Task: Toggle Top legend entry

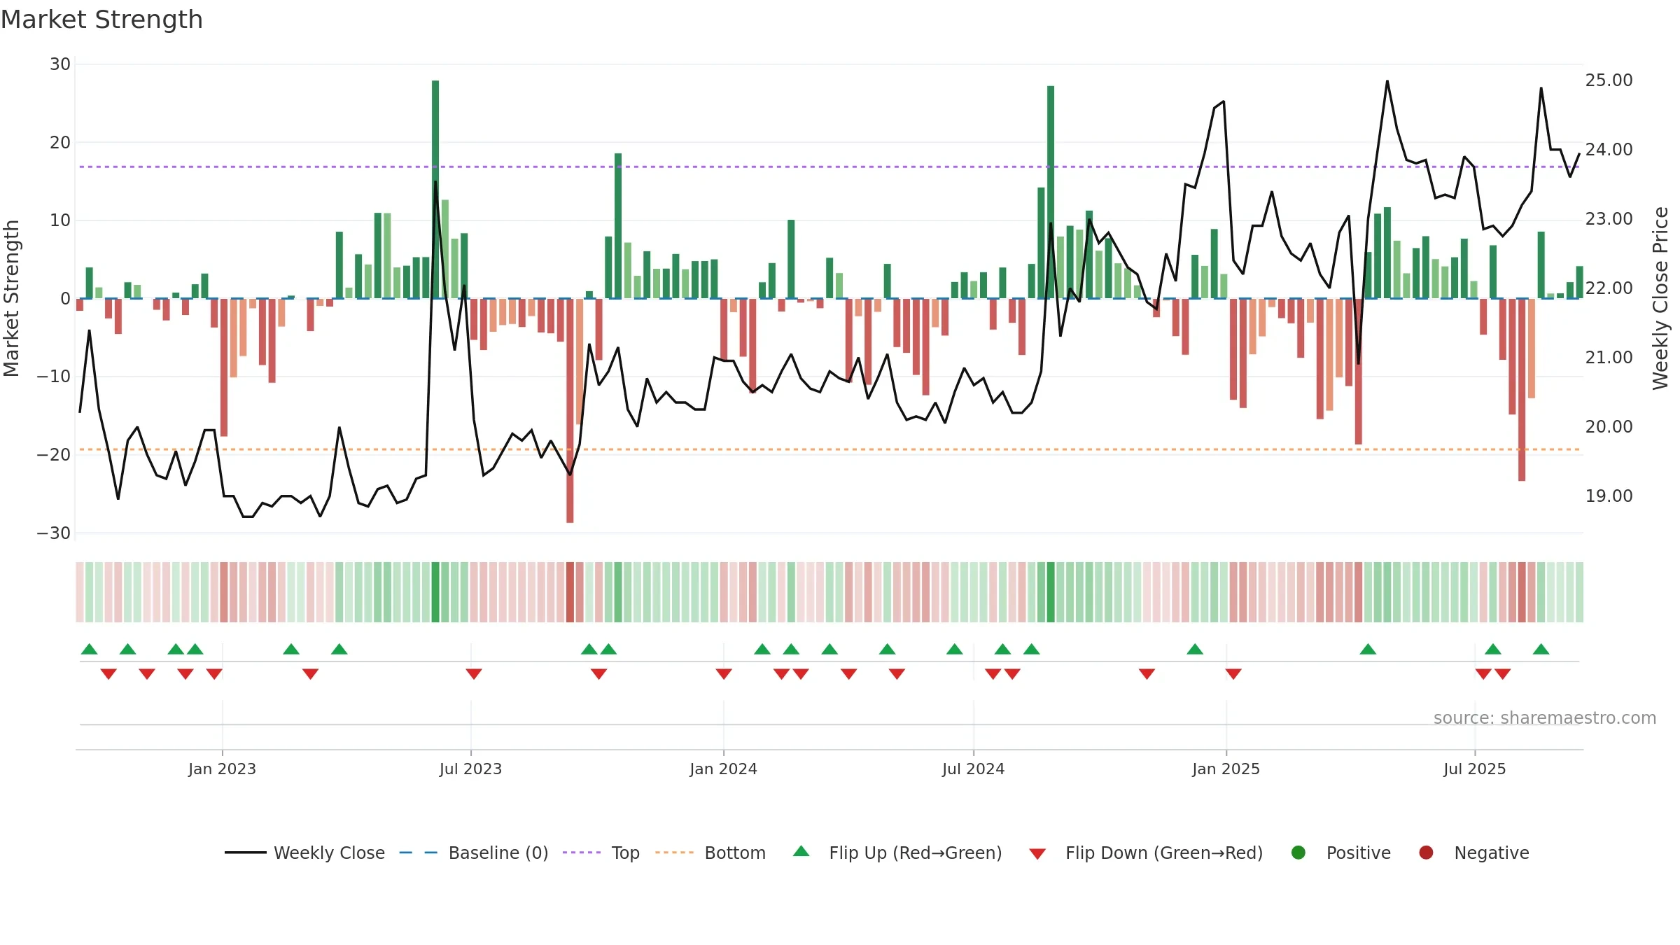Action: point(601,853)
